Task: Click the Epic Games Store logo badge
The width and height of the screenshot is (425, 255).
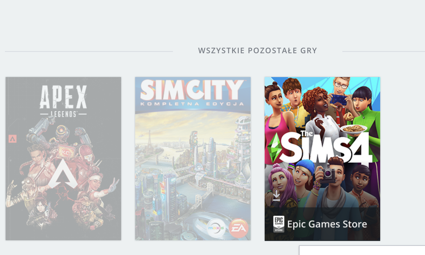Action: [279, 224]
